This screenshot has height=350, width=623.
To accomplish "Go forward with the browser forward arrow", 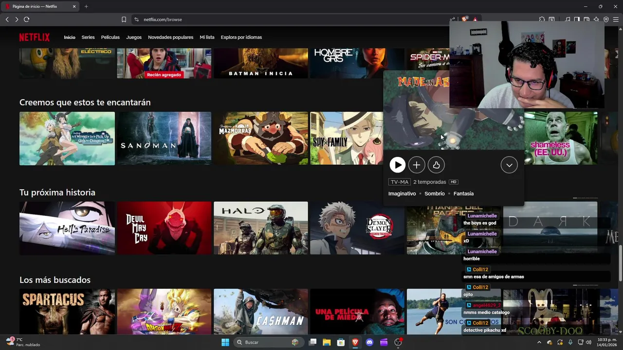I will (17, 19).
